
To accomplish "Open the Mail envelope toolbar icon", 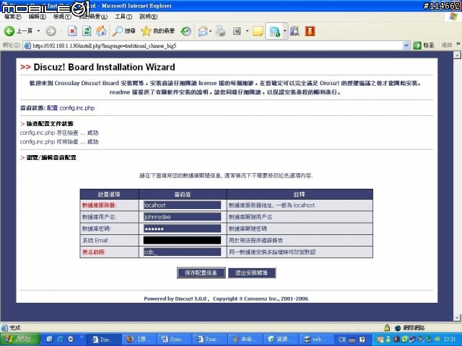I will (203, 31).
